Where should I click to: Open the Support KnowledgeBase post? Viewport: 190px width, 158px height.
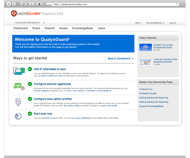151,106
